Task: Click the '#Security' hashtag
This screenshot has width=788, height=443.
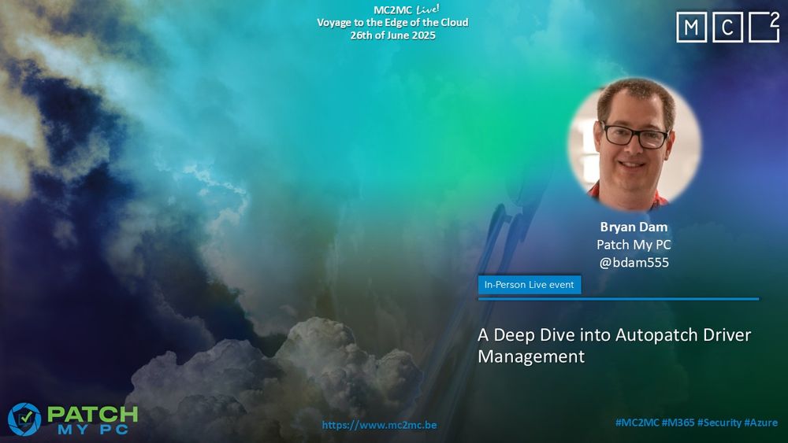Action: click(x=719, y=423)
